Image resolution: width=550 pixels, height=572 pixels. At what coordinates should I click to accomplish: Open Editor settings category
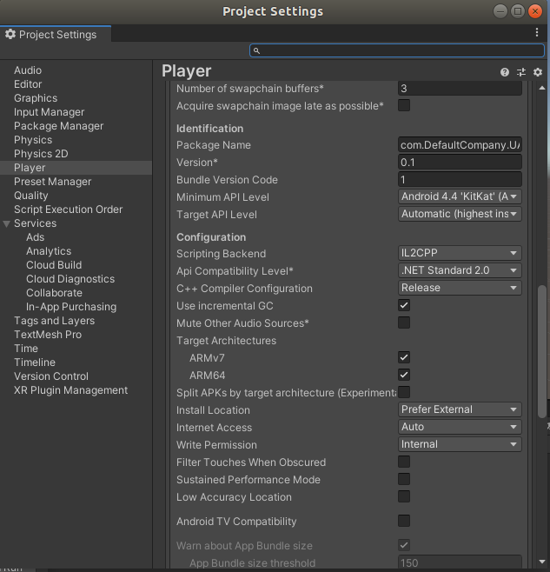pyautogui.click(x=28, y=84)
